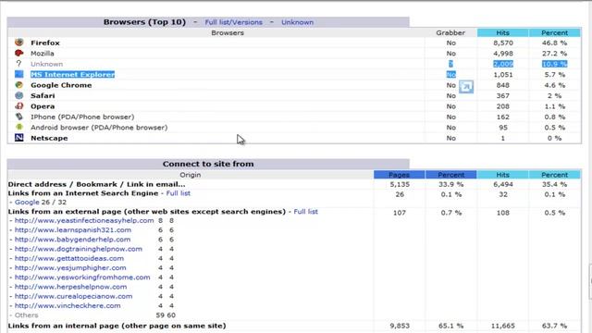Image resolution: width=592 pixels, height=333 pixels.
Task: Click IPhone (PDA/Phone browser) row text
Action: (82, 117)
